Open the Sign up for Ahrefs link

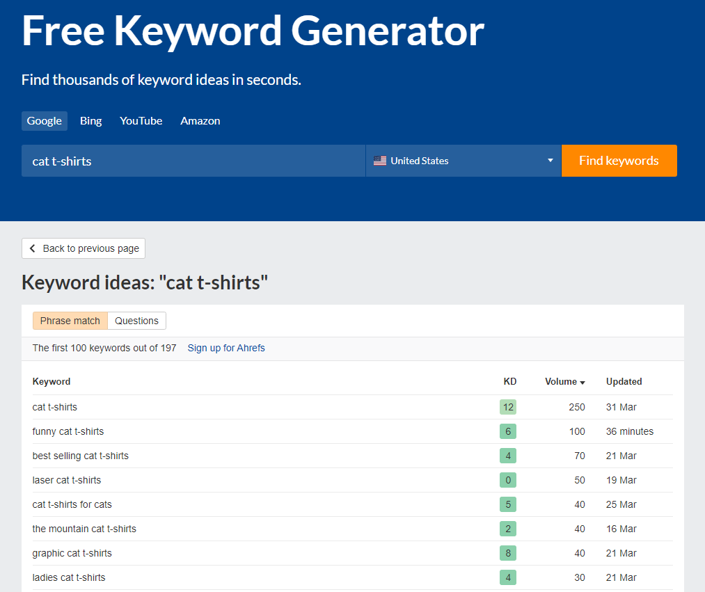(226, 348)
